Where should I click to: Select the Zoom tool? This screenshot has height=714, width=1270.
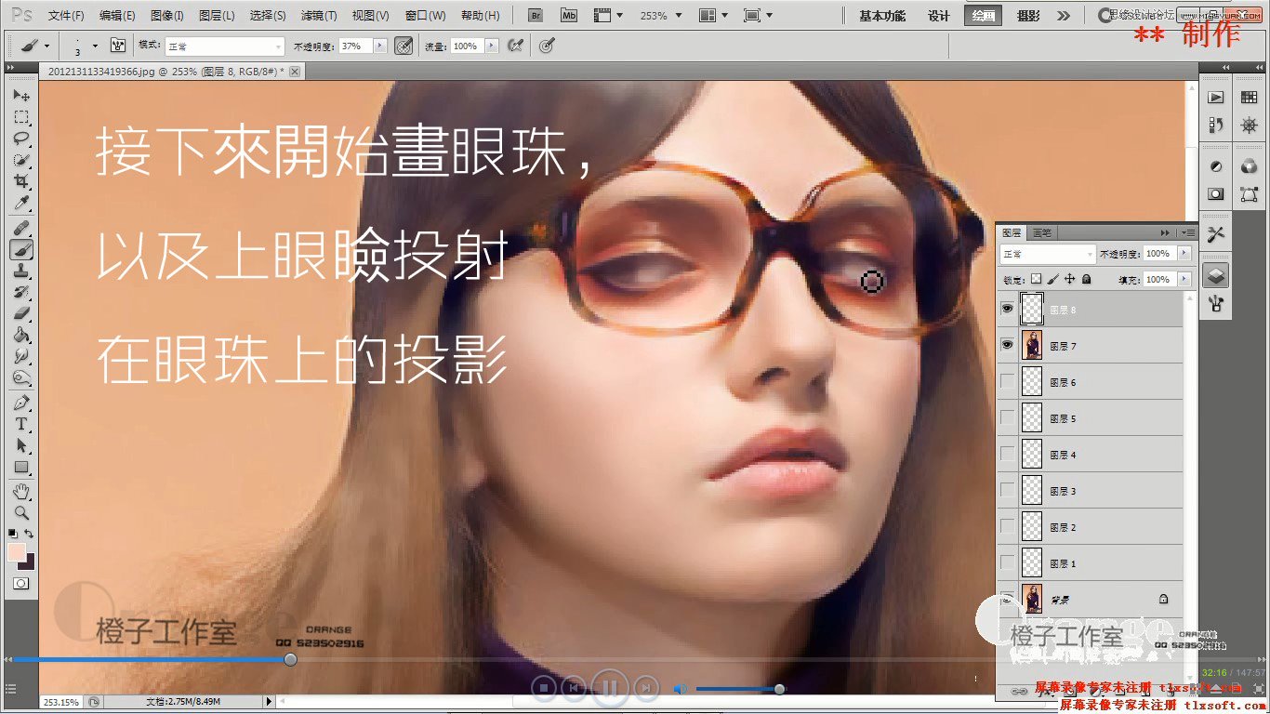(21, 512)
